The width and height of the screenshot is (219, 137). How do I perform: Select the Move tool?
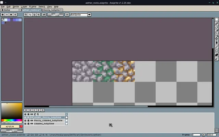coord(217,39)
